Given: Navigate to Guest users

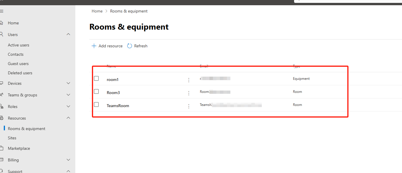Looking at the screenshot, I should (18, 64).
